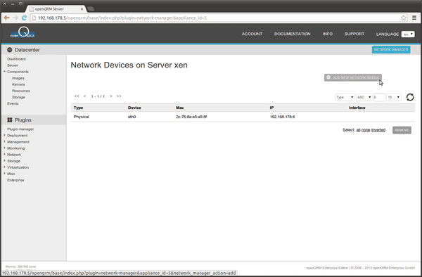Open Storage under Components

(18, 97)
